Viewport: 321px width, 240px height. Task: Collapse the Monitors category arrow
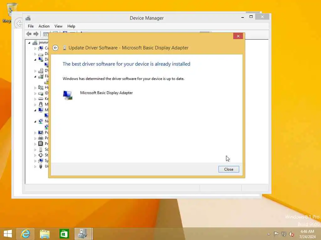pos(35,110)
